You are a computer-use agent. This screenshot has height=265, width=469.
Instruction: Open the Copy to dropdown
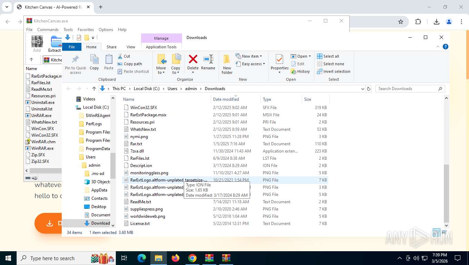[176, 70]
